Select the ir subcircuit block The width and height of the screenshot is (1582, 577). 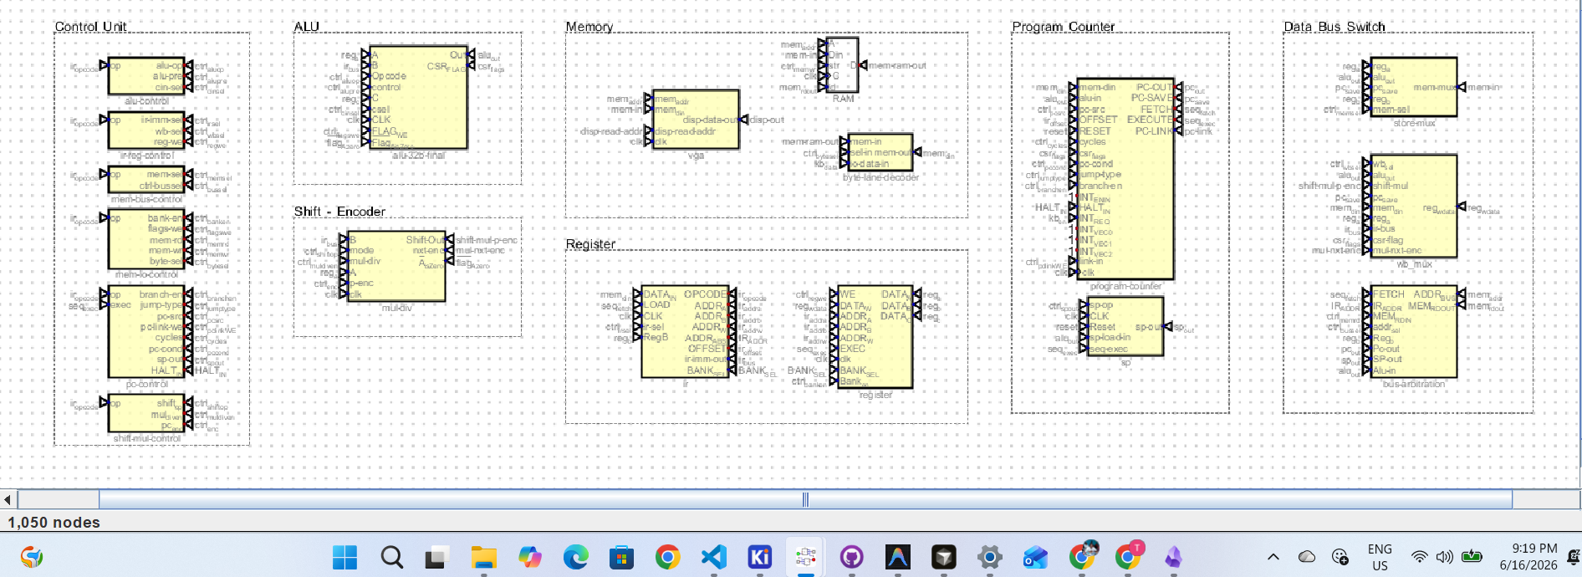coord(685,334)
